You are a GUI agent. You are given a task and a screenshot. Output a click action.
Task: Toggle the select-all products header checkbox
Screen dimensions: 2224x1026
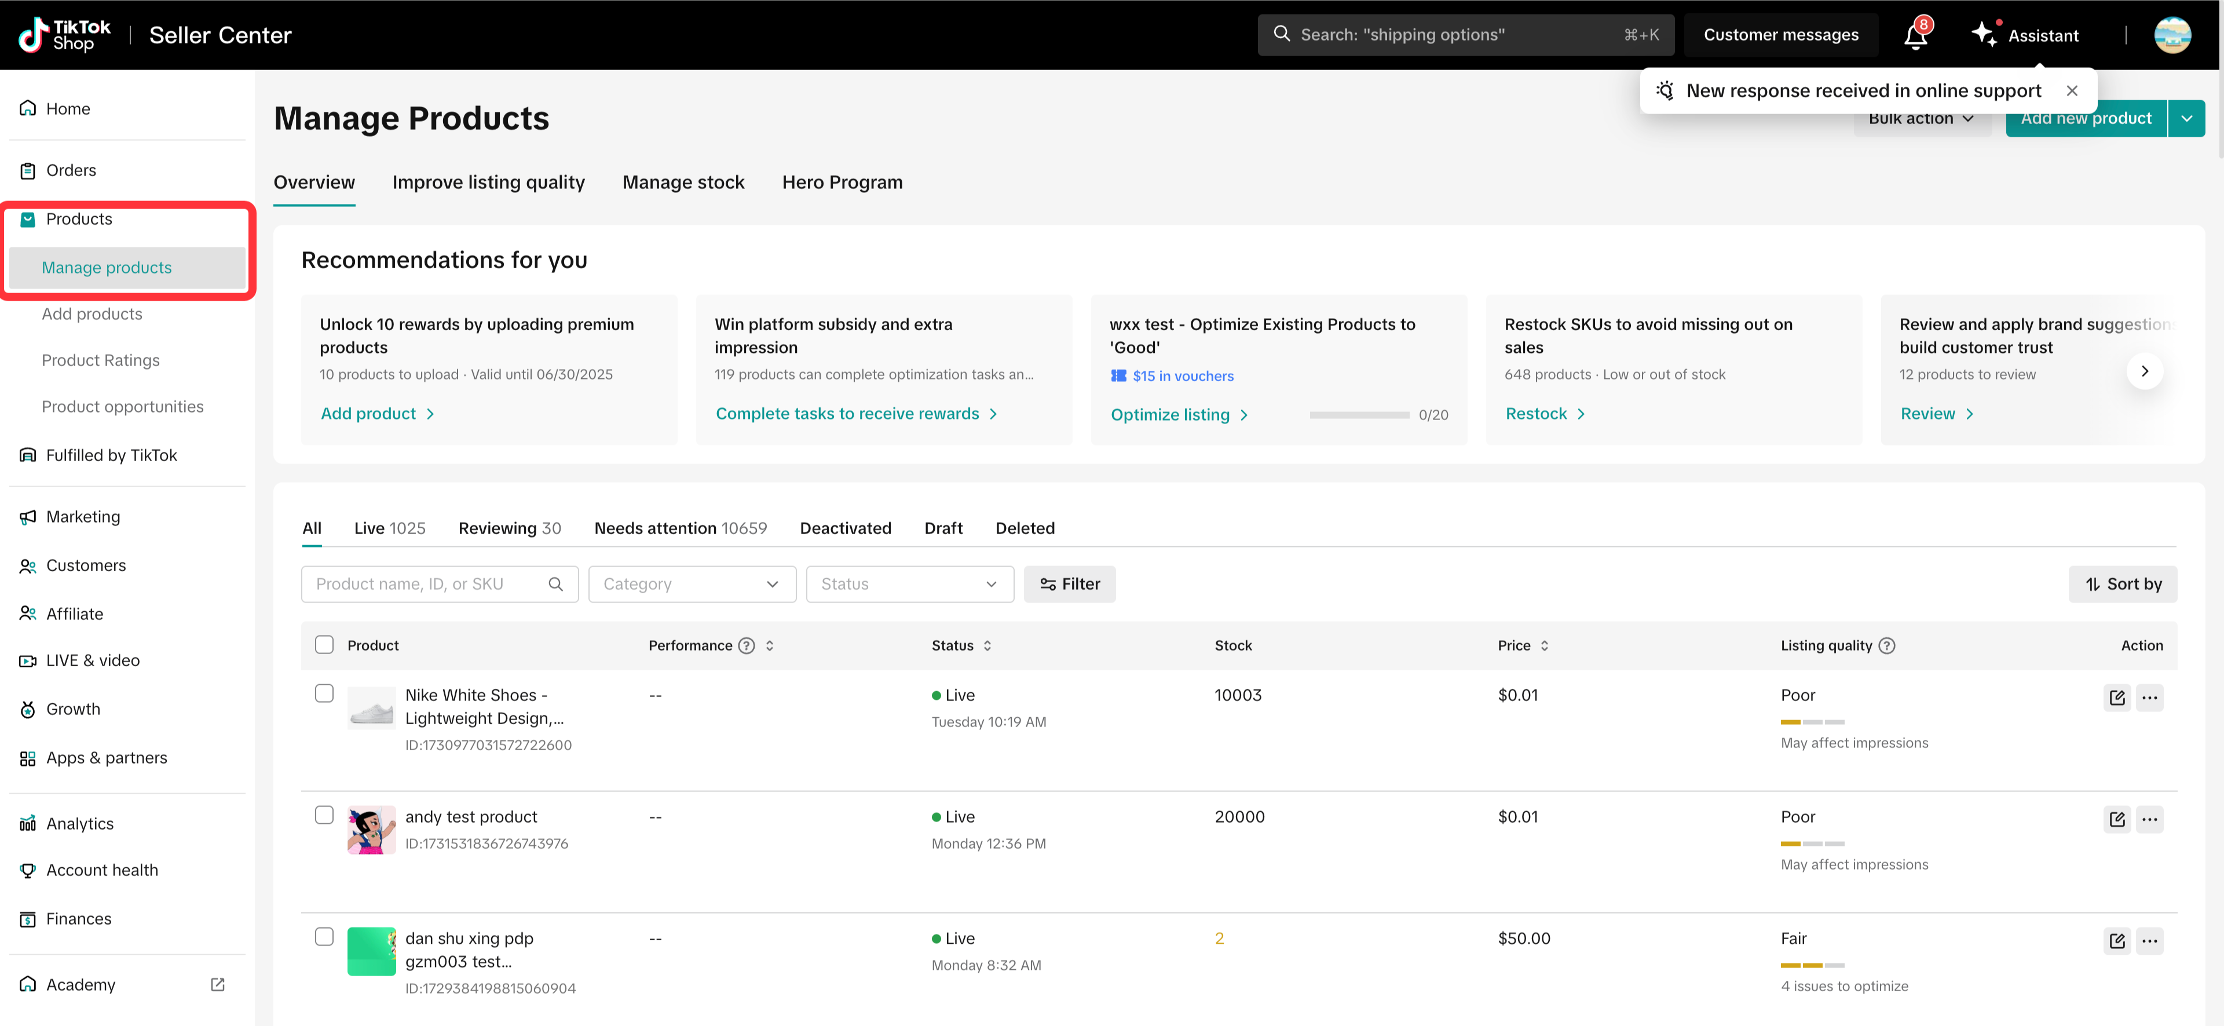[x=324, y=644]
